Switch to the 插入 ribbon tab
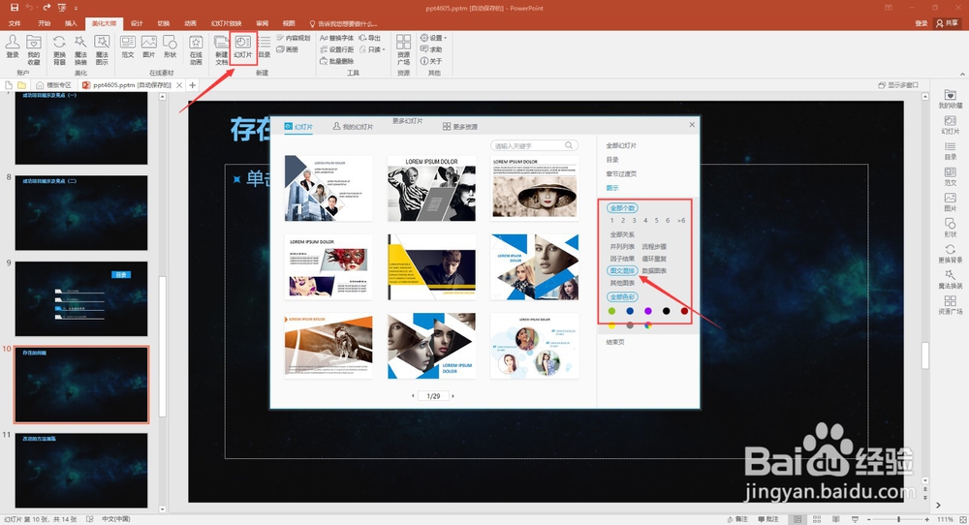Screen dimensions: 969x525 tap(71, 23)
